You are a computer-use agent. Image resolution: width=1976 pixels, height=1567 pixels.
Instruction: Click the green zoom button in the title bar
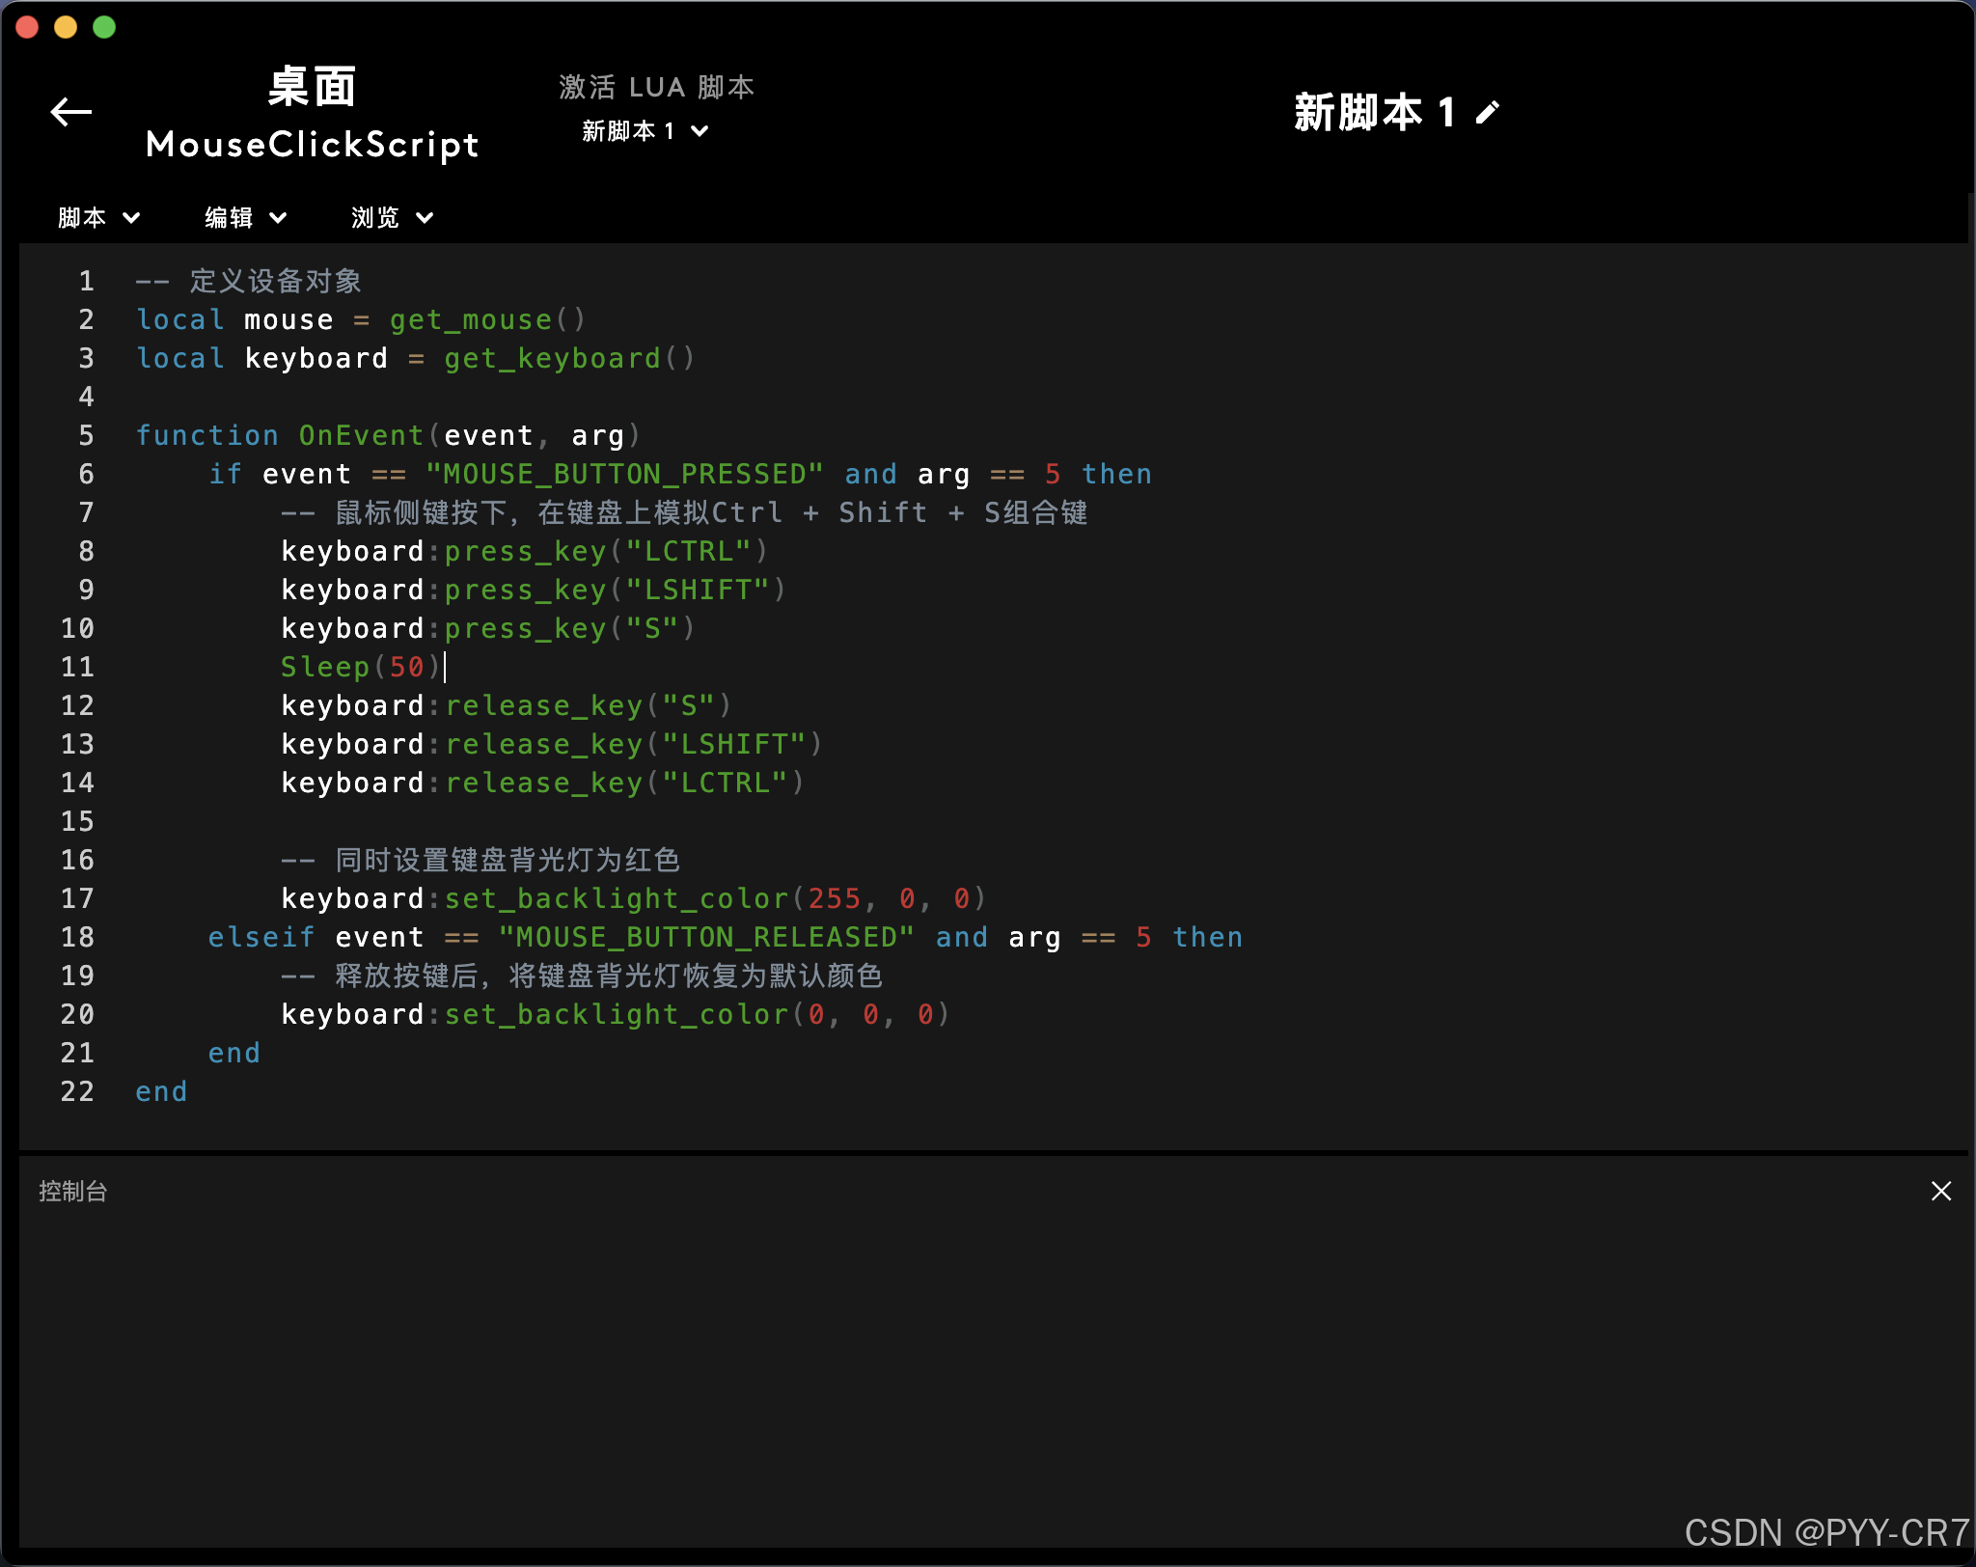tap(103, 27)
